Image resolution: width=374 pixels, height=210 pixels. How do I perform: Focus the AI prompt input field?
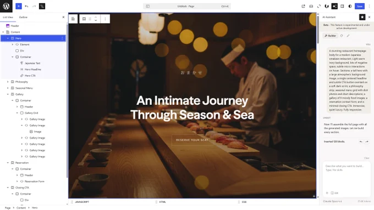point(346,175)
